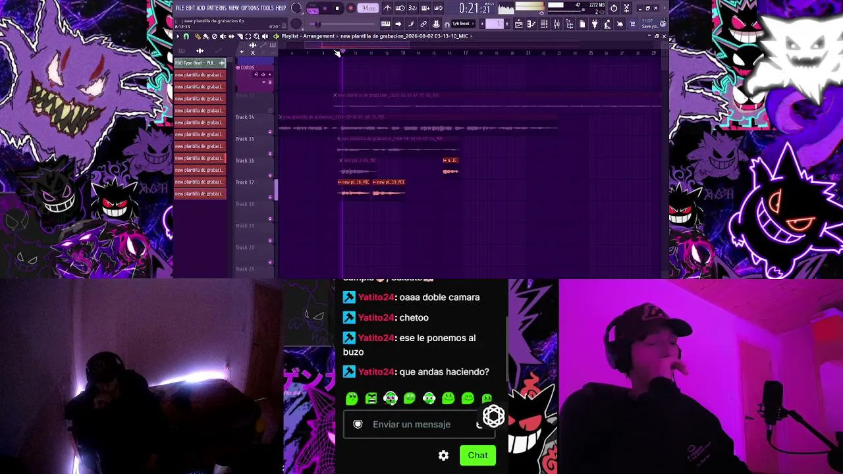Open the tempo tapper icon
The width and height of the screenshot is (843, 474).
tap(607, 24)
